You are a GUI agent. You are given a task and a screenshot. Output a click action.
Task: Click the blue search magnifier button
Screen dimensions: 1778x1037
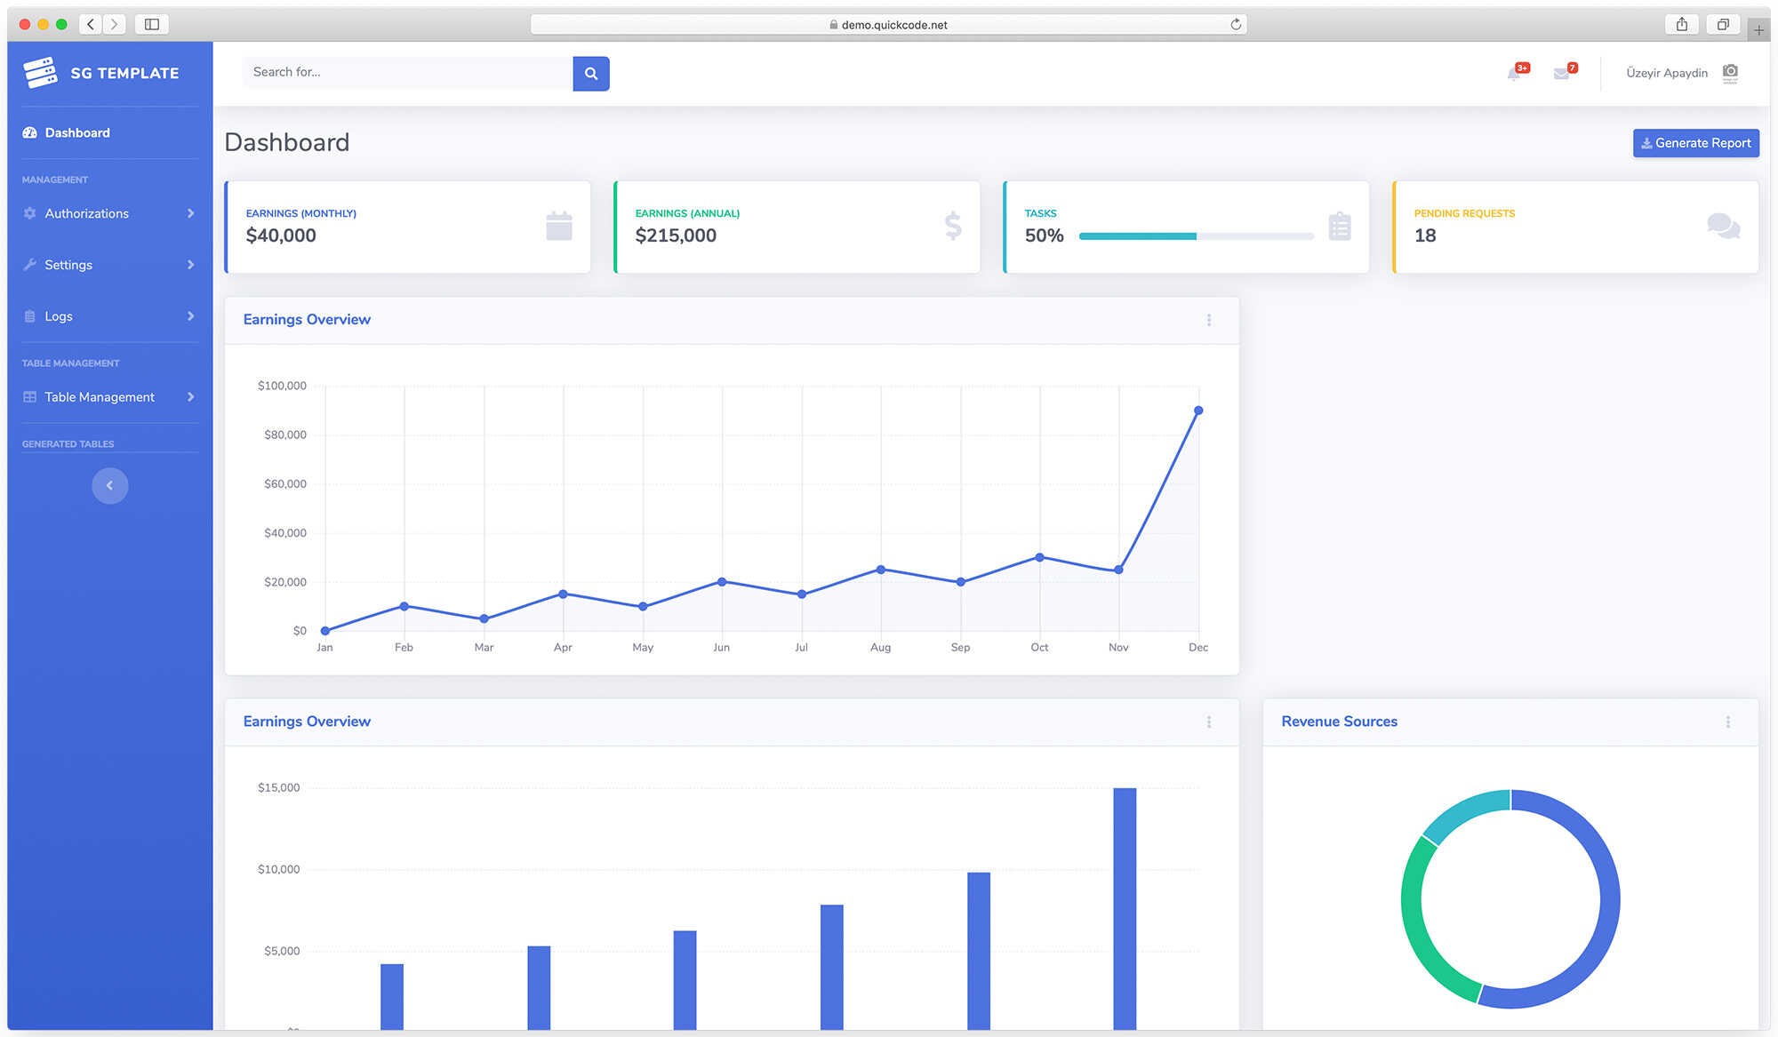tap(591, 74)
